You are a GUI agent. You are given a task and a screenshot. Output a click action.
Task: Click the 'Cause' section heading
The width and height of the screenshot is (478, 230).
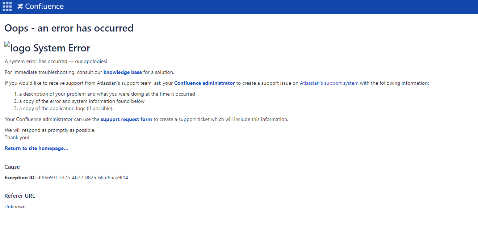[x=12, y=167]
